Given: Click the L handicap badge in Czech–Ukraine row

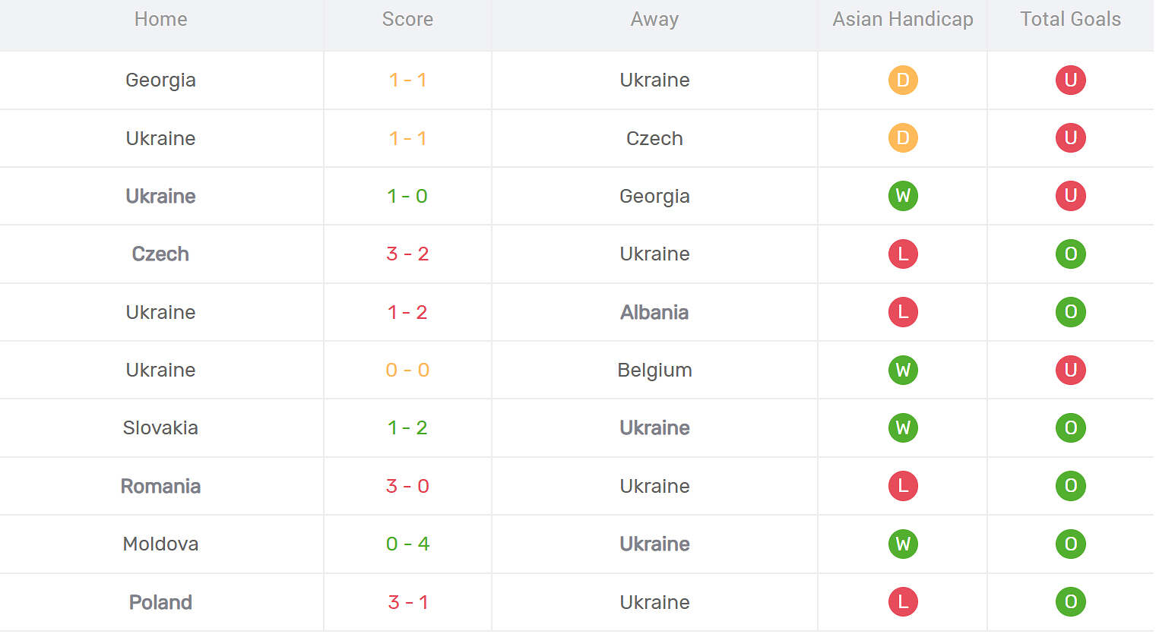Looking at the screenshot, I should tap(903, 254).
